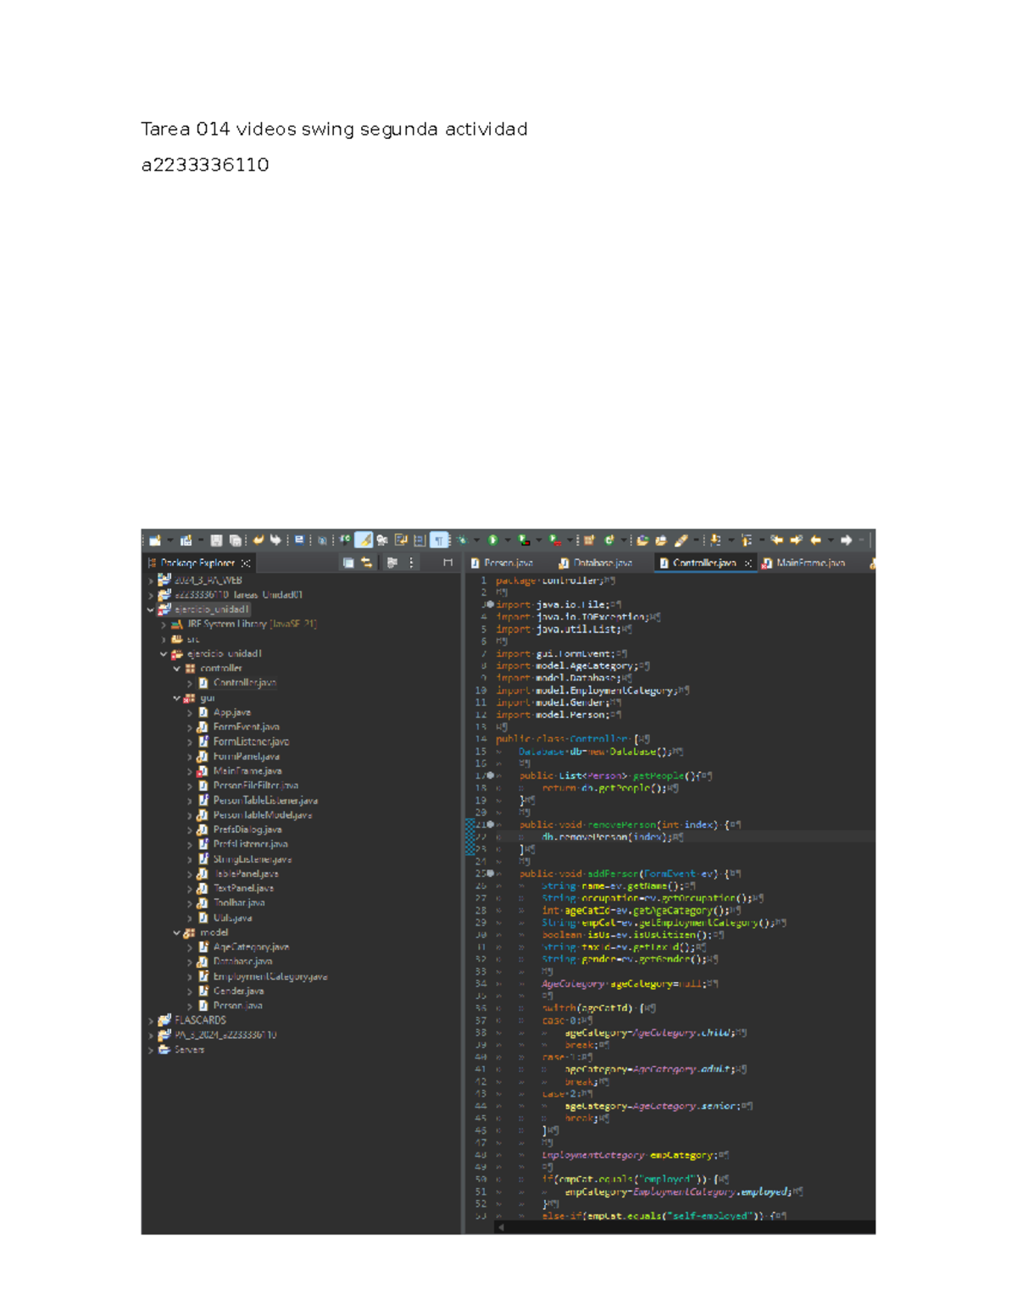Collapse All in the Package Explorer toolbar
This screenshot has width=1017, height=1316.
(348, 563)
